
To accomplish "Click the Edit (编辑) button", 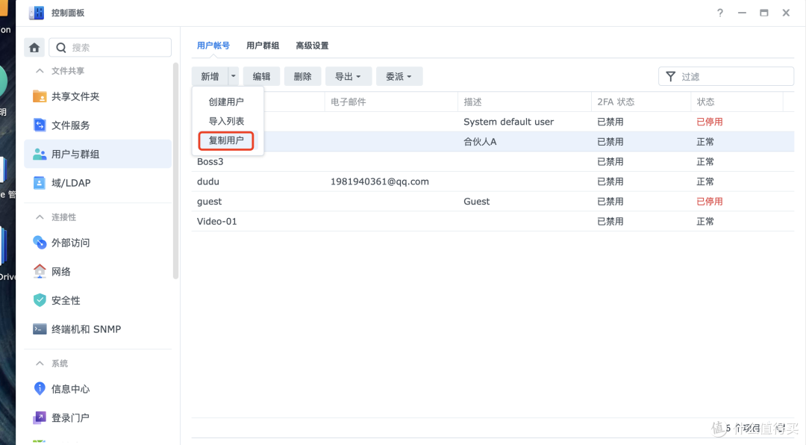I will [261, 76].
